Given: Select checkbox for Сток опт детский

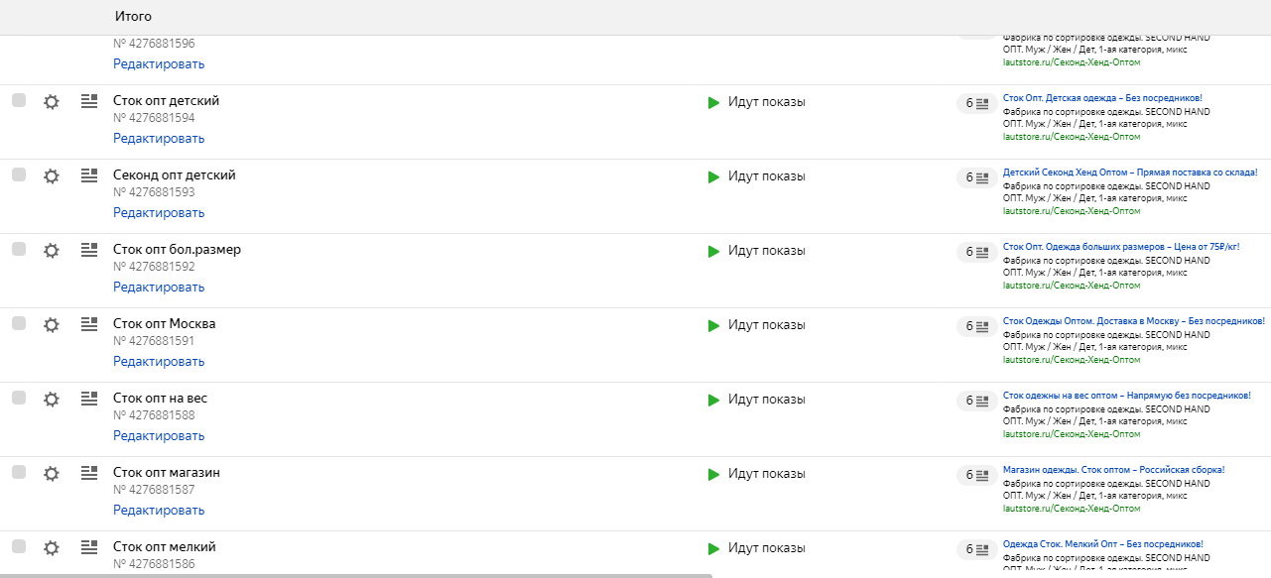Looking at the screenshot, I should click(x=19, y=100).
